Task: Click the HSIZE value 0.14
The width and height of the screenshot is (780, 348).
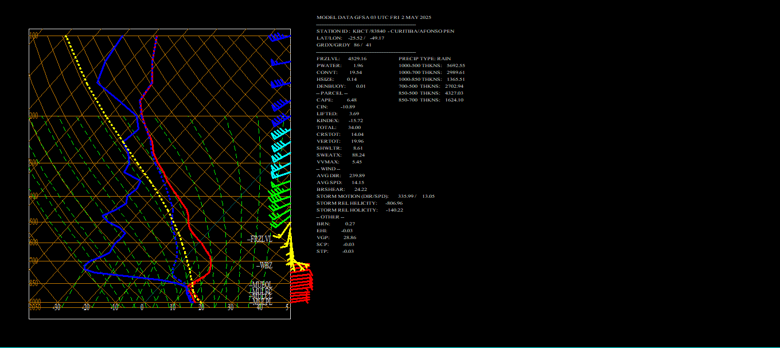Action: (352, 79)
